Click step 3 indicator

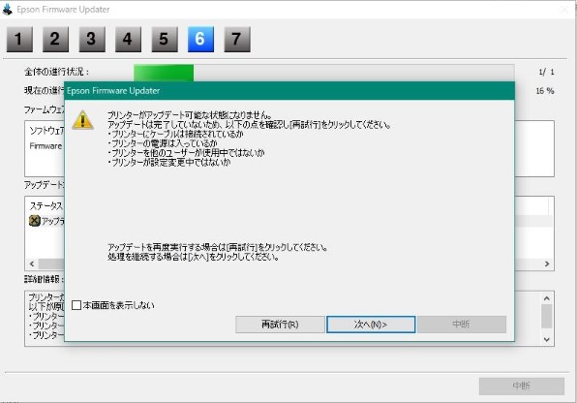coord(92,39)
